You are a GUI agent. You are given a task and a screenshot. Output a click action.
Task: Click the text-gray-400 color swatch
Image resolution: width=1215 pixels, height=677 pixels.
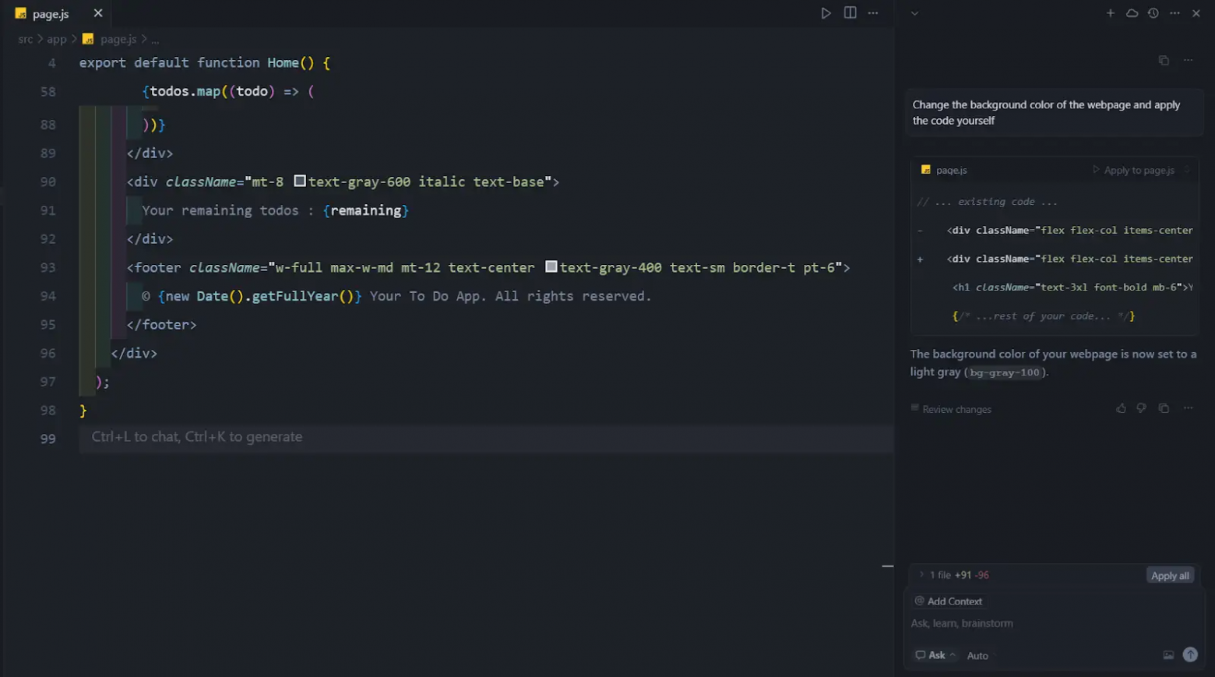[551, 267]
